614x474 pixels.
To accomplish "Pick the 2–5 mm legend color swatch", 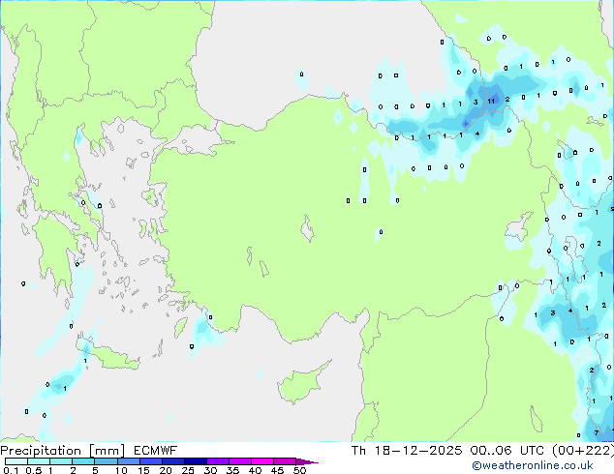I will pyautogui.click(x=83, y=461).
